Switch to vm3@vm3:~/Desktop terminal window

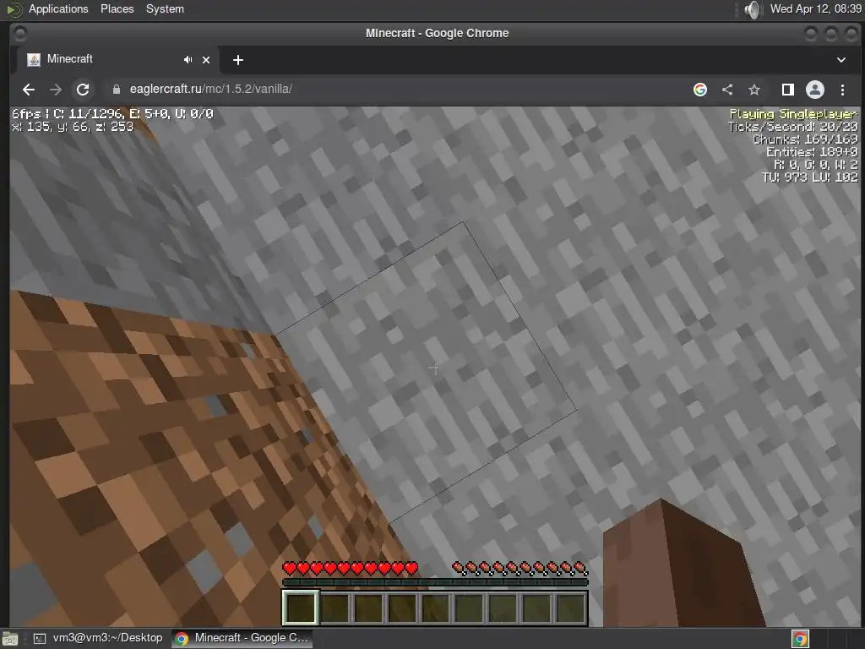coord(100,638)
